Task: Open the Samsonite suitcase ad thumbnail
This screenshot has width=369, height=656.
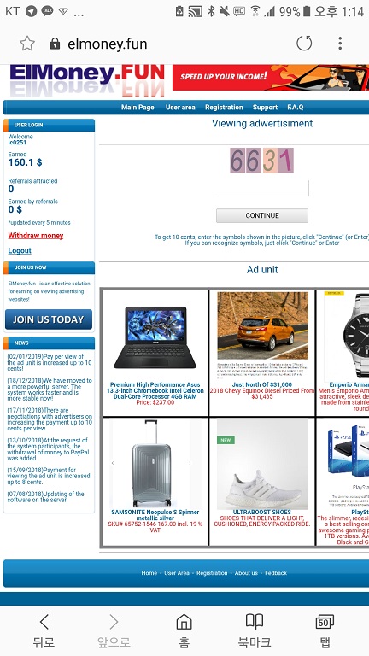Action: 151,464
